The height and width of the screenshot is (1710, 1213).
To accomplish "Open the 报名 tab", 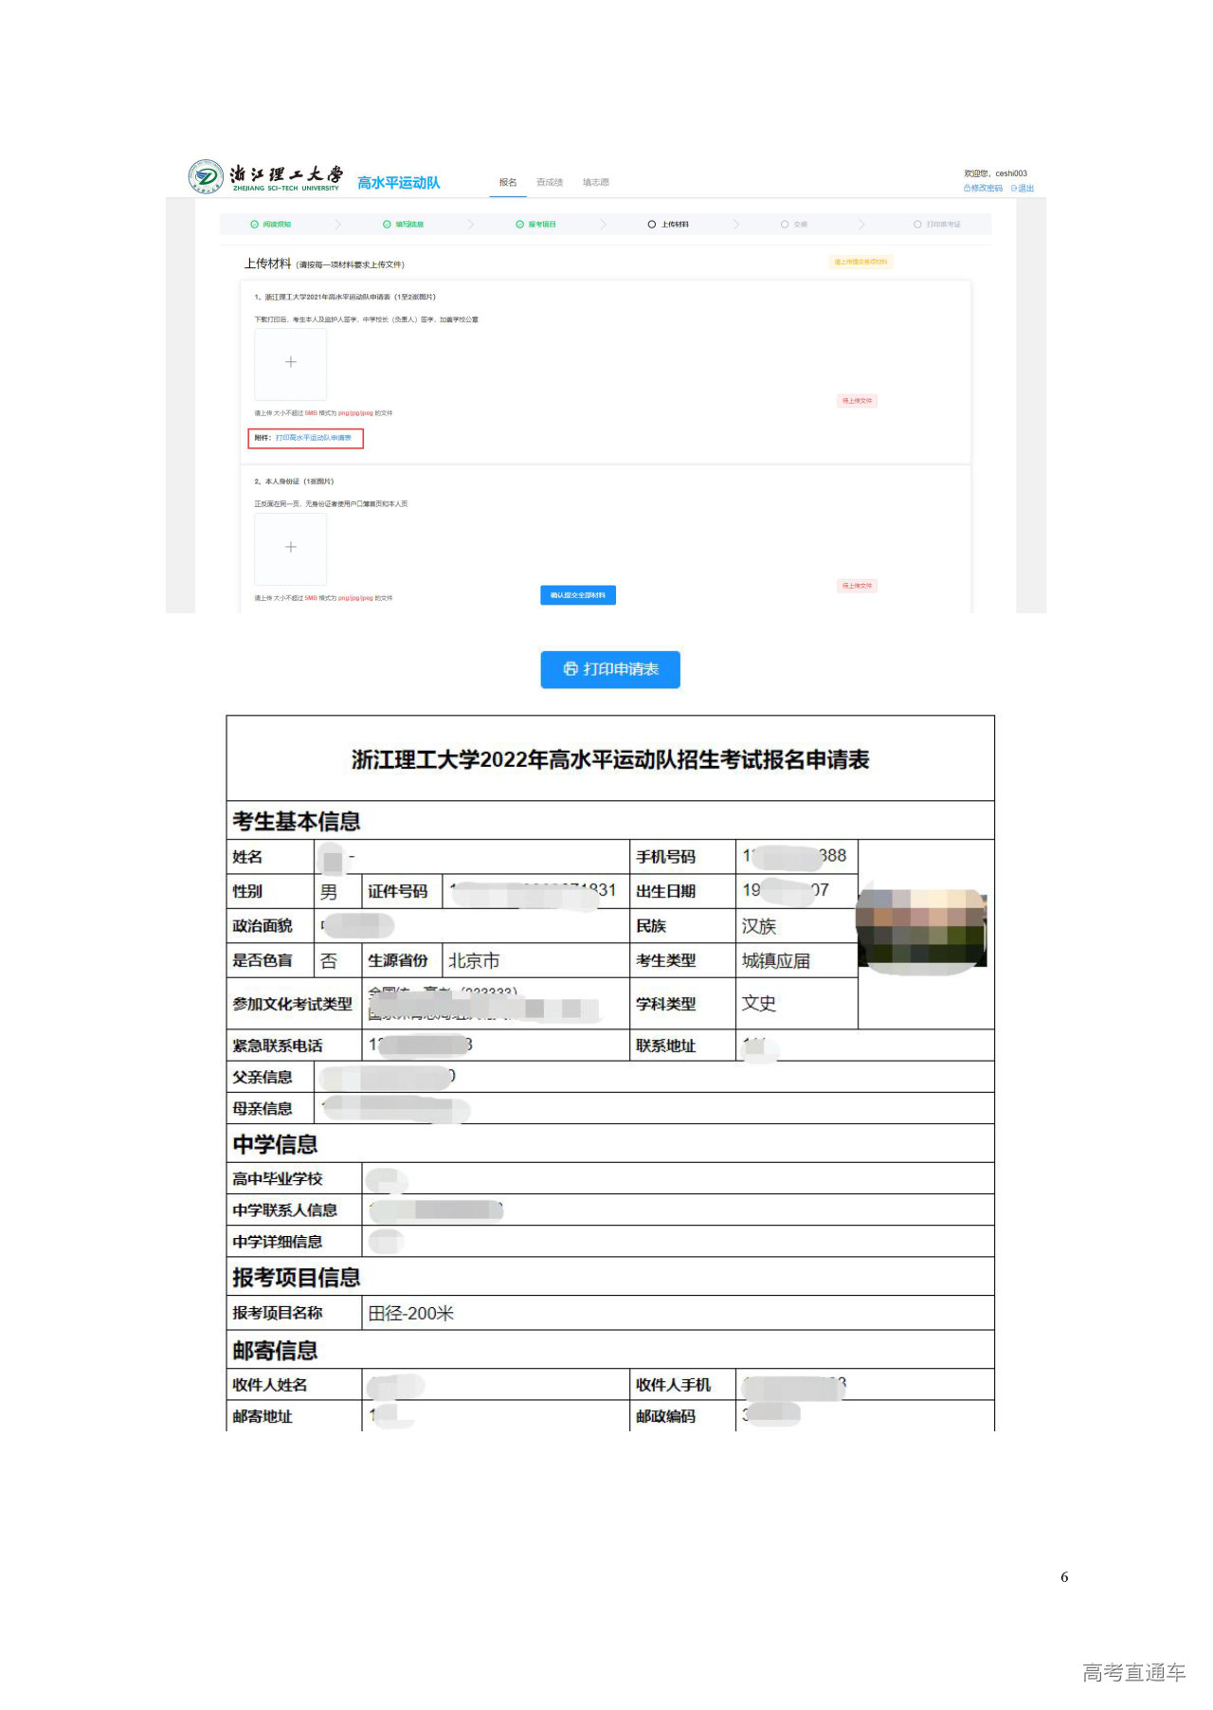I will click(x=508, y=183).
